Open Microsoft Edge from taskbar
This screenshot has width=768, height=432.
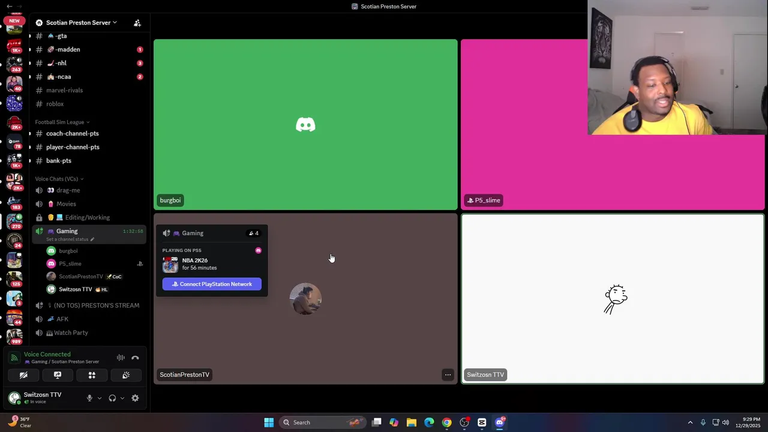point(429,422)
